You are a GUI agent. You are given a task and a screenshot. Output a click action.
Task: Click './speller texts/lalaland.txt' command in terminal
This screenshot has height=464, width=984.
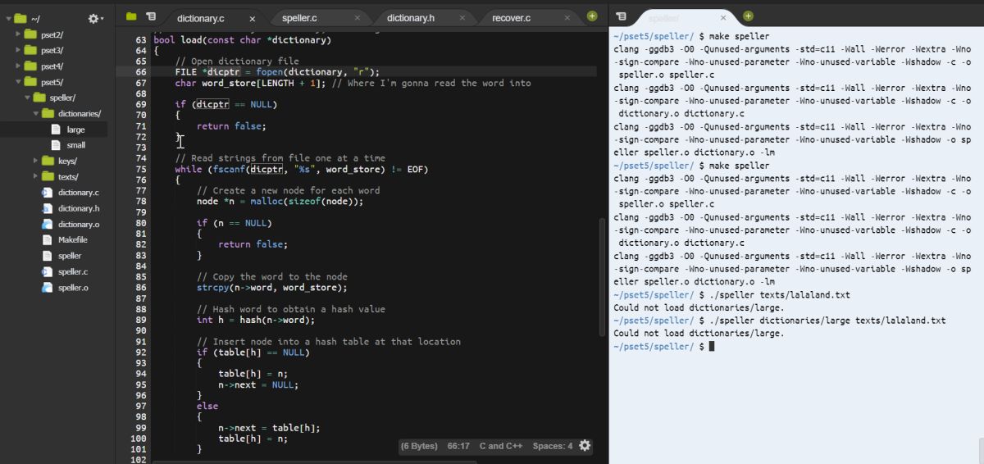(x=780, y=295)
